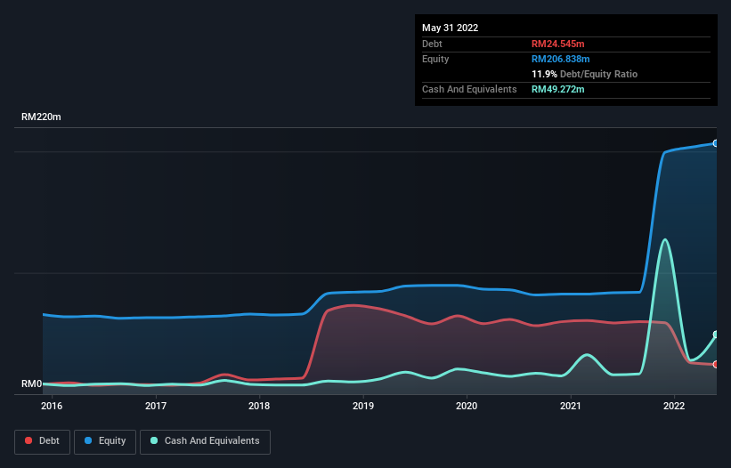The image size is (731, 468).
Task: Select the 2017 x-axis label
Action: (x=156, y=406)
